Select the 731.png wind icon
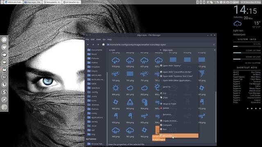Screen dimensions: 262x147 coord(115,74)
